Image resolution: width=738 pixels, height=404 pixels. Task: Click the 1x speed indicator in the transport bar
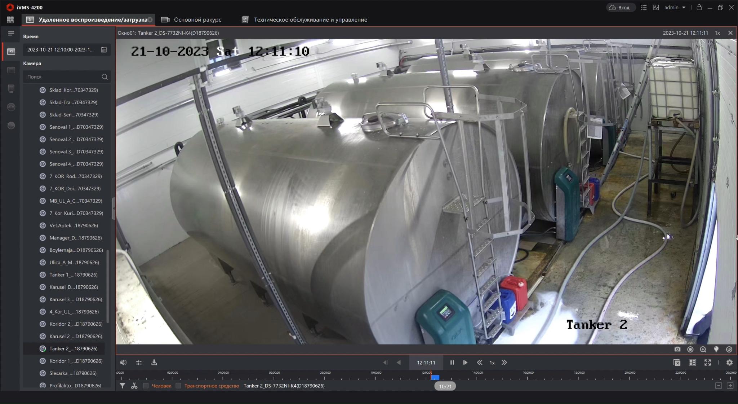(492, 363)
